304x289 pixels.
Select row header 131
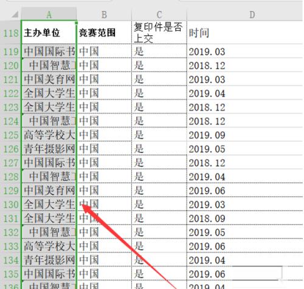[x=10, y=218]
